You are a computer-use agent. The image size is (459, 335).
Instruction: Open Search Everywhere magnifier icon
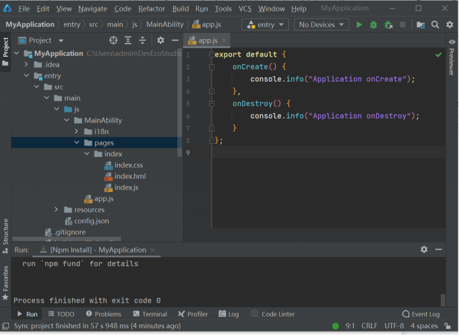coord(435,24)
